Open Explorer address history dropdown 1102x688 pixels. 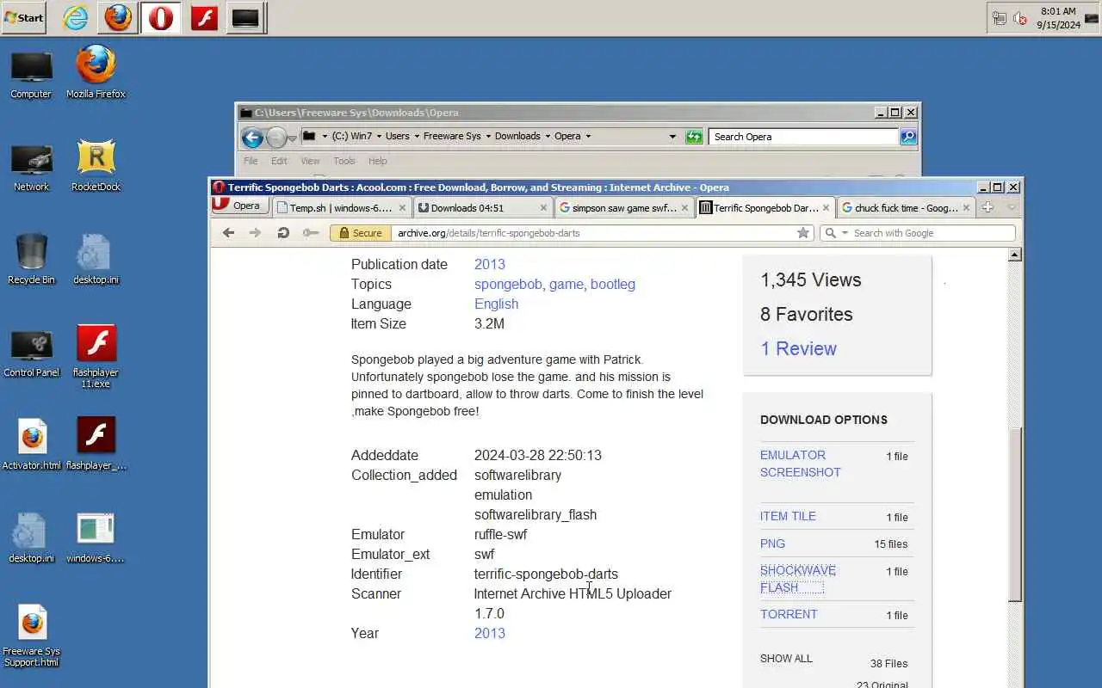tap(672, 136)
